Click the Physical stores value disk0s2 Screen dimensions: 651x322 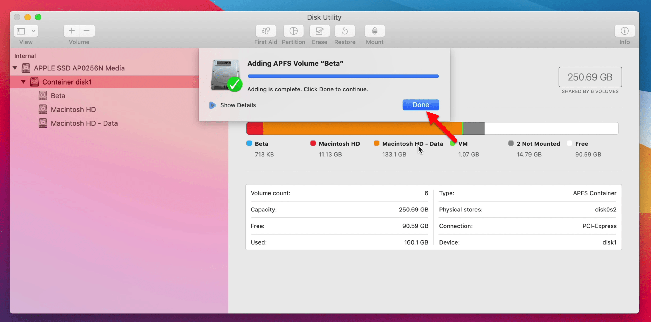[x=606, y=210]
